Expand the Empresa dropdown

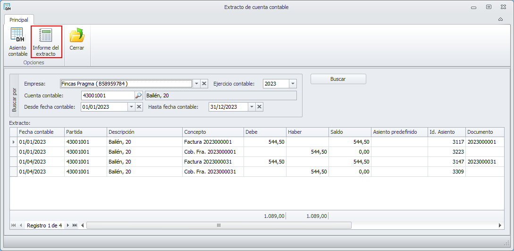196,84
